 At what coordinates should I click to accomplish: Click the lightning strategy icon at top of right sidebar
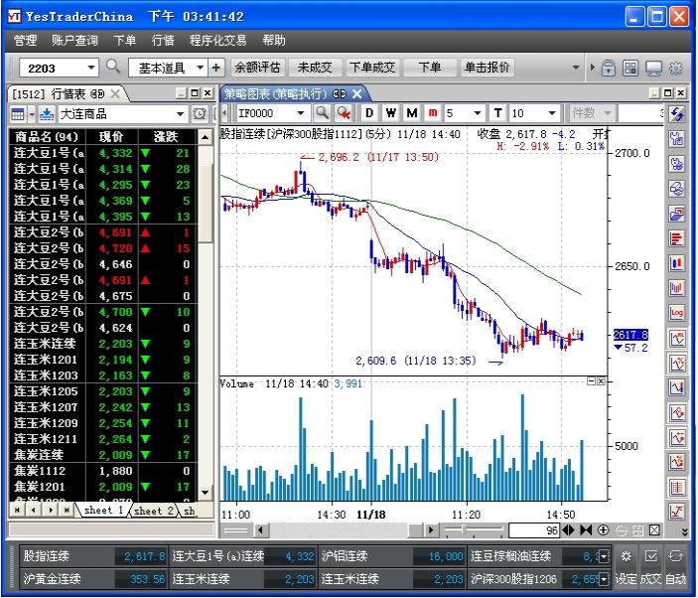677,114
